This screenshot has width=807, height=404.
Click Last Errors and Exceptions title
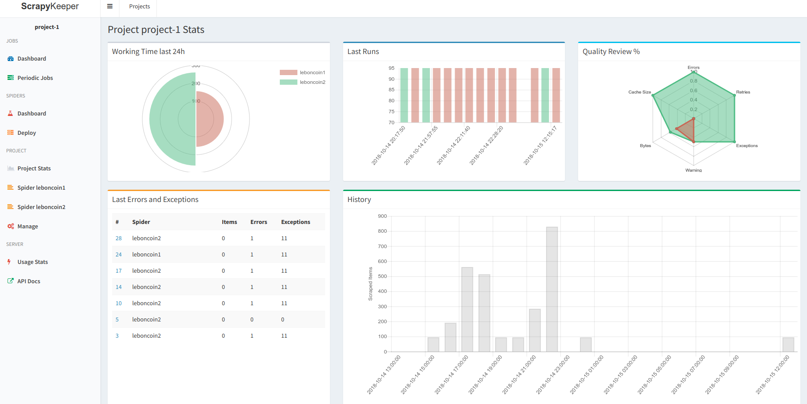coord(155,199)
